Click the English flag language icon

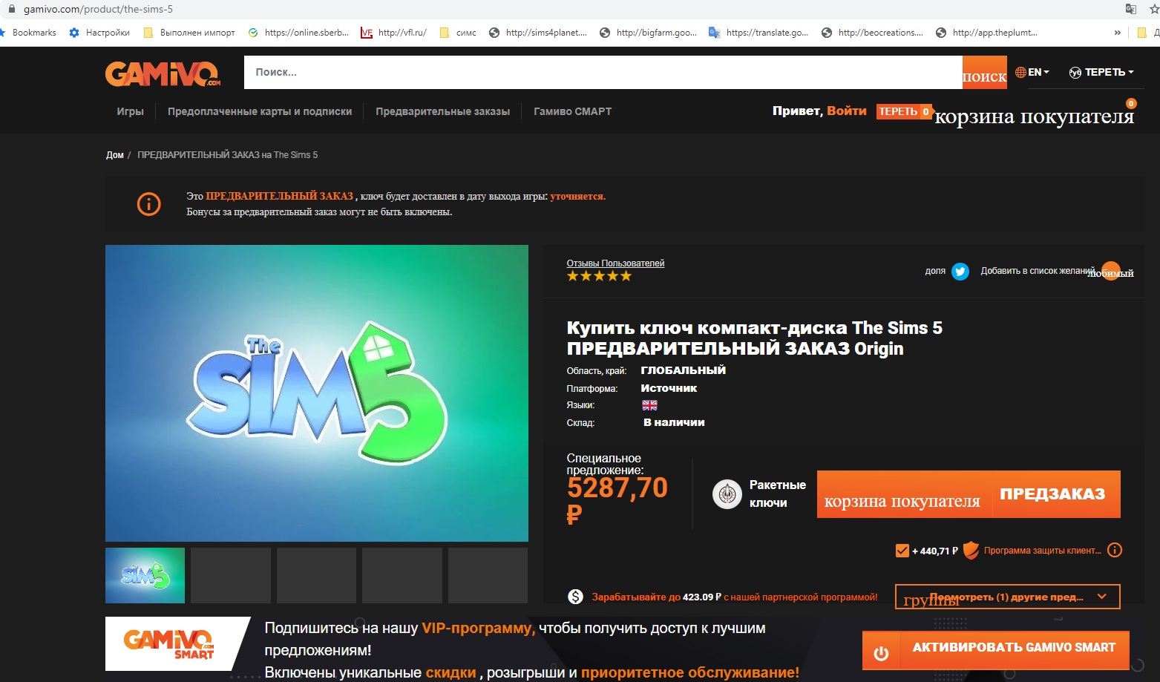click(x=649, y=405)
